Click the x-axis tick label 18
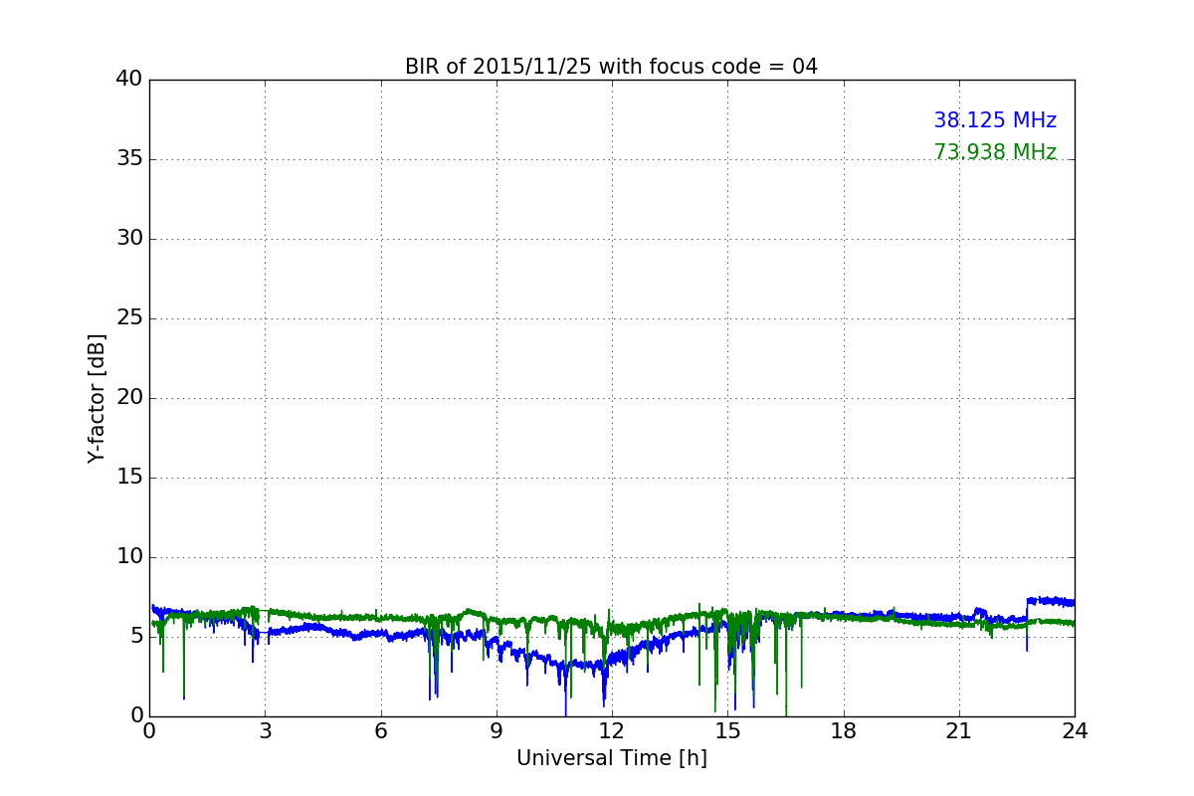This screenshot has width=1194, height=796. point(844,731)
